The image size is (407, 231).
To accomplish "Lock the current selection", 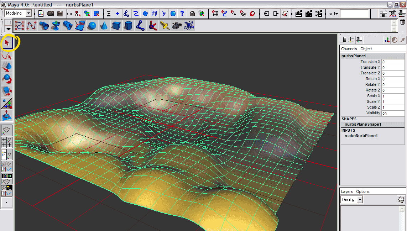I will (x=192, y=14).
